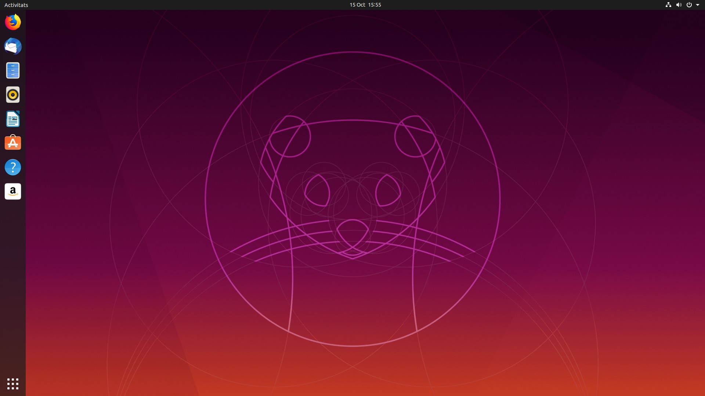This screenshot has height=396, width=705.
Task: Open Thunderbird mail client
Action: [13, 46]
